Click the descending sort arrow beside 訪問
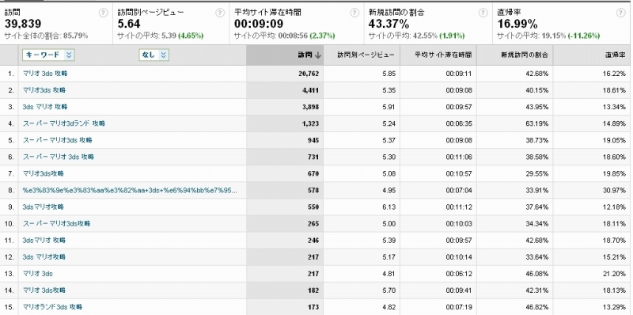633x315 pixels. coord(318,55)
